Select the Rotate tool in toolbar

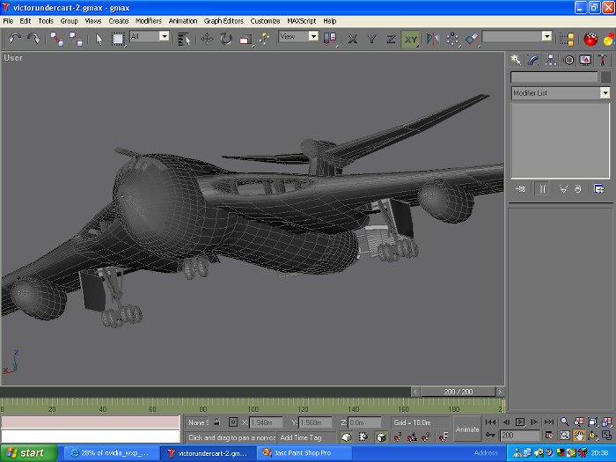pos(226,39)
